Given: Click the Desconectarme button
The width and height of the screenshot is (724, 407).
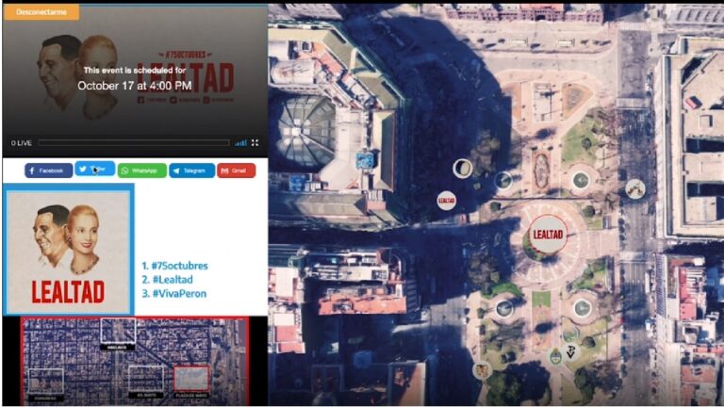Looking at the screenshot, I should [41, 13].
